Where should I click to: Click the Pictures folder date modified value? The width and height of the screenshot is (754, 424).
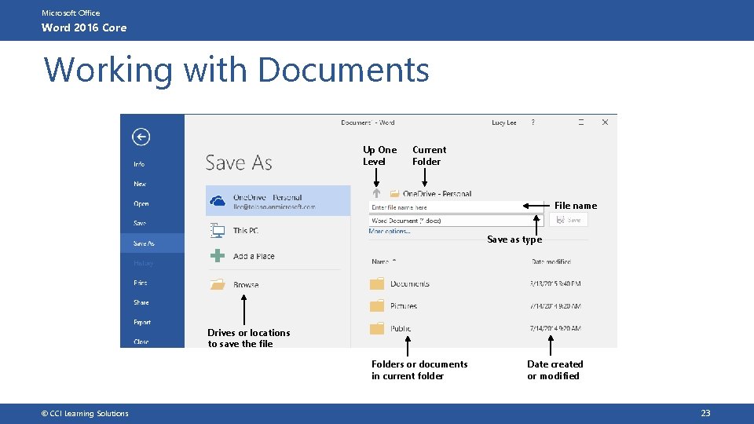coord(555,305)
